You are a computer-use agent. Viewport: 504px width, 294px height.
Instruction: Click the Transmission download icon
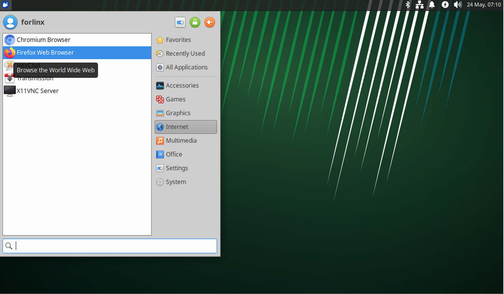pos(9,79)
